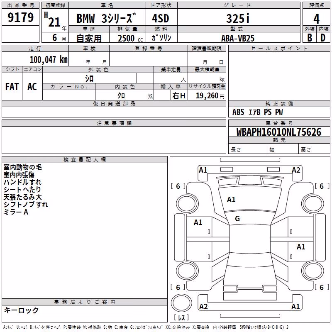Select the equipment list ABS エアB PS PW
Viewport: 332px width, 332px height.
(257, 112)
